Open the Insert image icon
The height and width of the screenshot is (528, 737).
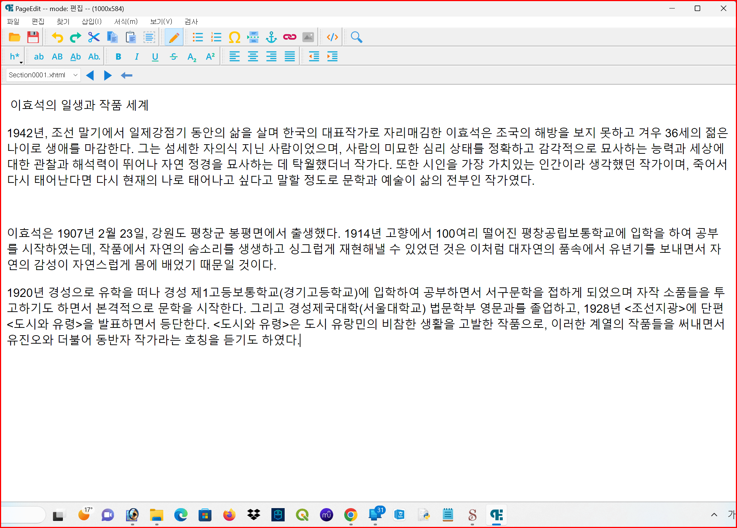(x=308, y=37)
